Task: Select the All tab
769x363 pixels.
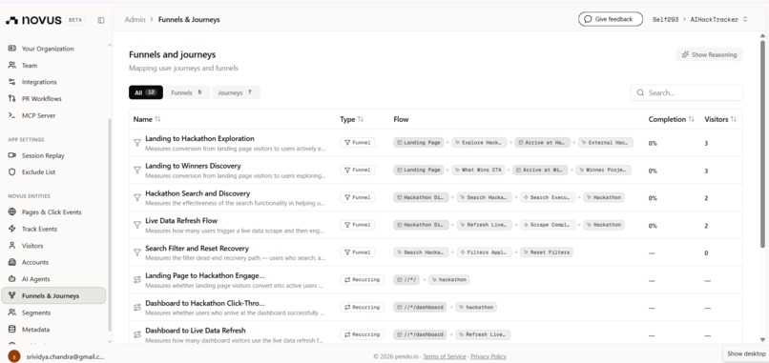Action: pos(146,92)
